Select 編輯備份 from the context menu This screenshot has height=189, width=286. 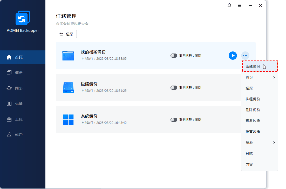pyautogui.click(x=260, y=66)
